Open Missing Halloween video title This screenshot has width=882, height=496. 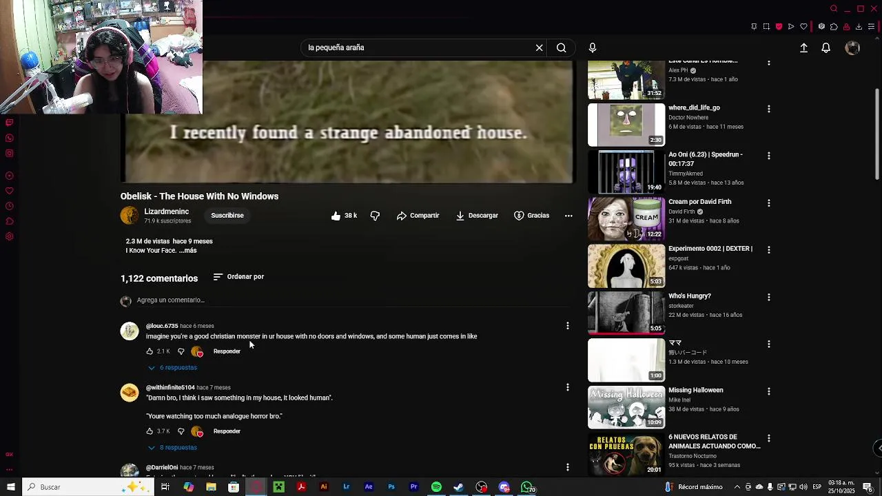(695, 390)
